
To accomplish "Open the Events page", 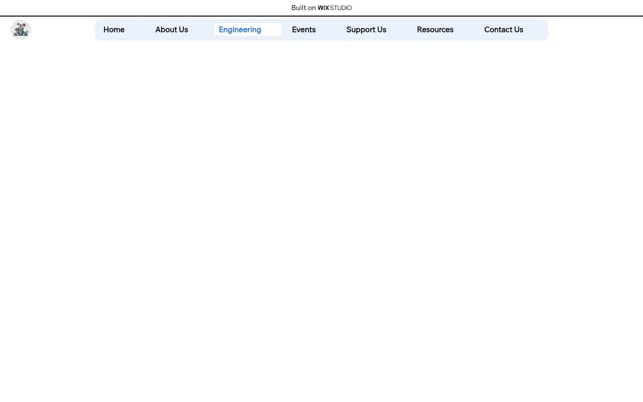I will click(x=304, y=30).
